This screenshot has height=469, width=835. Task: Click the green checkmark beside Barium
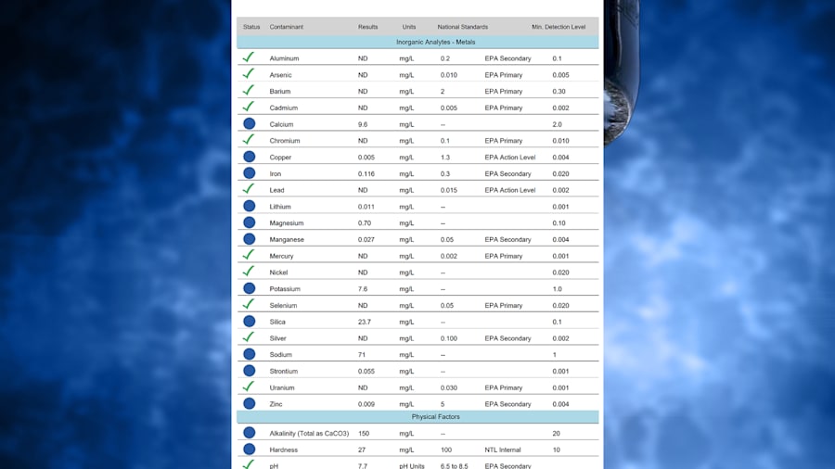click(248, 90)
